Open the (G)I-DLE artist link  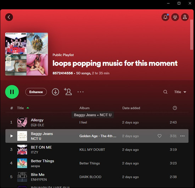click(38, 125)
